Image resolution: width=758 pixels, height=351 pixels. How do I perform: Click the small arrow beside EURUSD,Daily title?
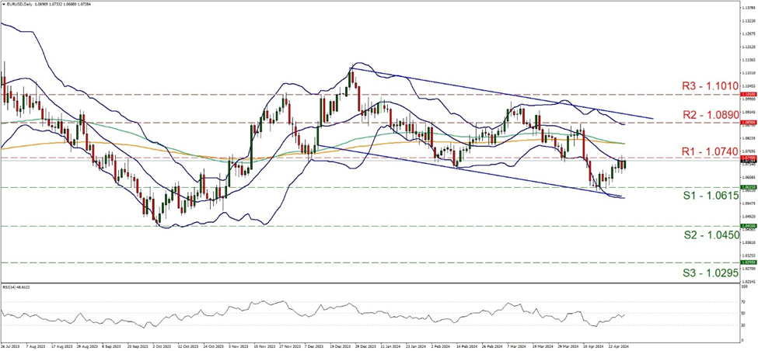point(3,4)
